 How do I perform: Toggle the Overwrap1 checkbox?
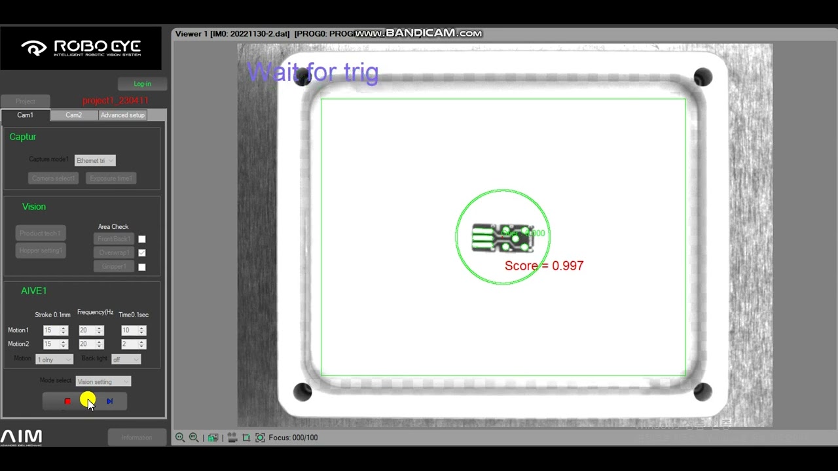(141, 253)
